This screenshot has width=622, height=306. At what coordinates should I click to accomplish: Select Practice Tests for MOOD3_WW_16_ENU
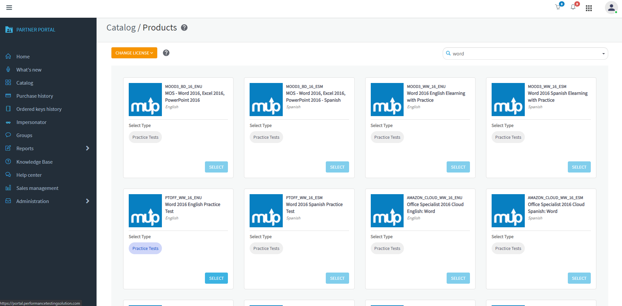387,137
